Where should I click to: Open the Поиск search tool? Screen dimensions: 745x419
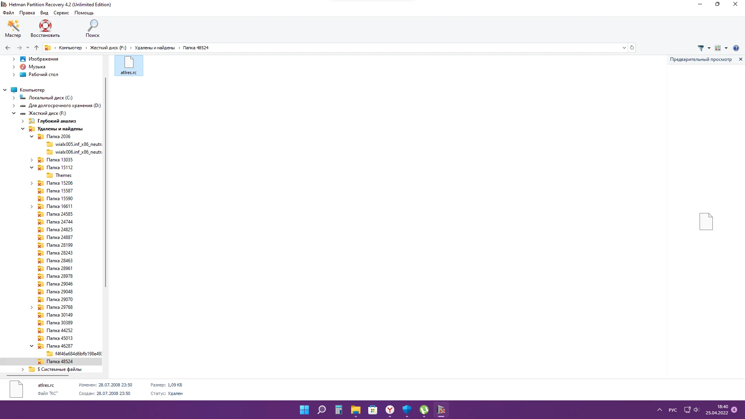click(92, 29)
